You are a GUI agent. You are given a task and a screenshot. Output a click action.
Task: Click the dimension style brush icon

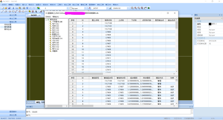110,8
